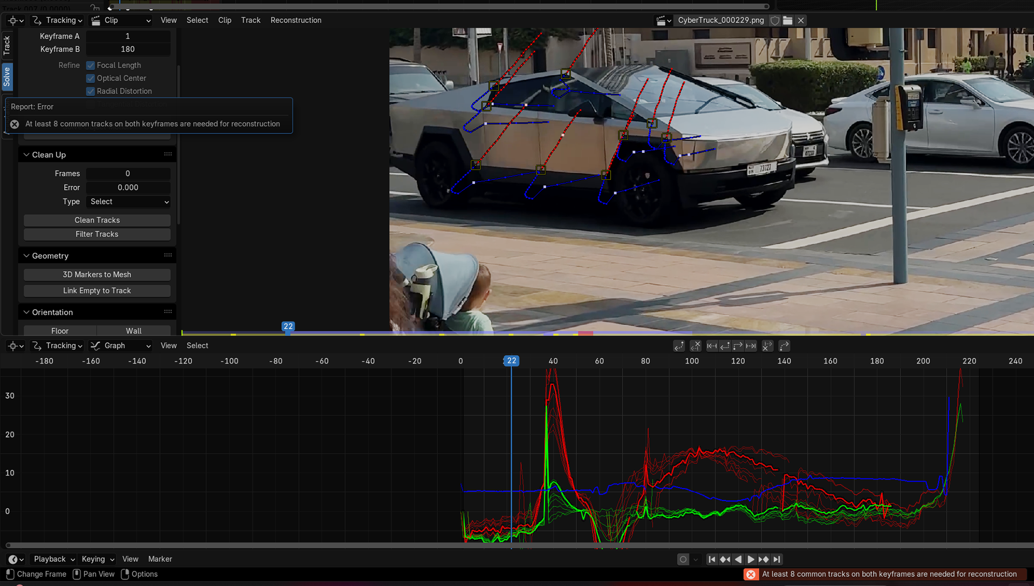The width and height of the screenshot is (1034, 586).
Task: Click the Wall orientation button
Action: (x=134, y=330)
